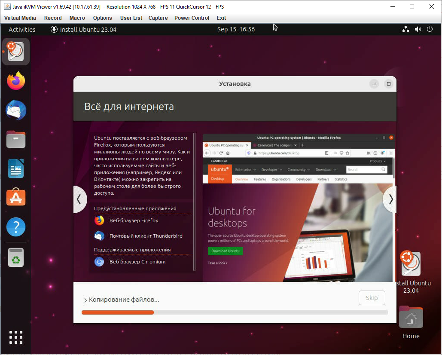Open the Options menu
The height and width of the screenshot is (355, 442).
coord(102,18)
